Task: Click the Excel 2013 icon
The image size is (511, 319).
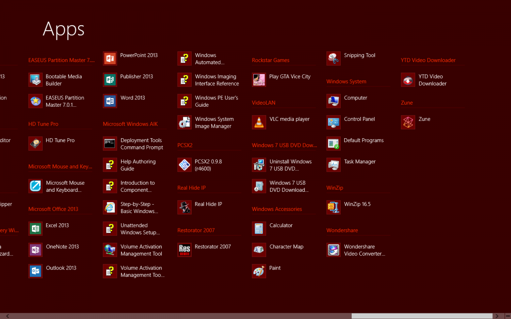Action: 35,229
